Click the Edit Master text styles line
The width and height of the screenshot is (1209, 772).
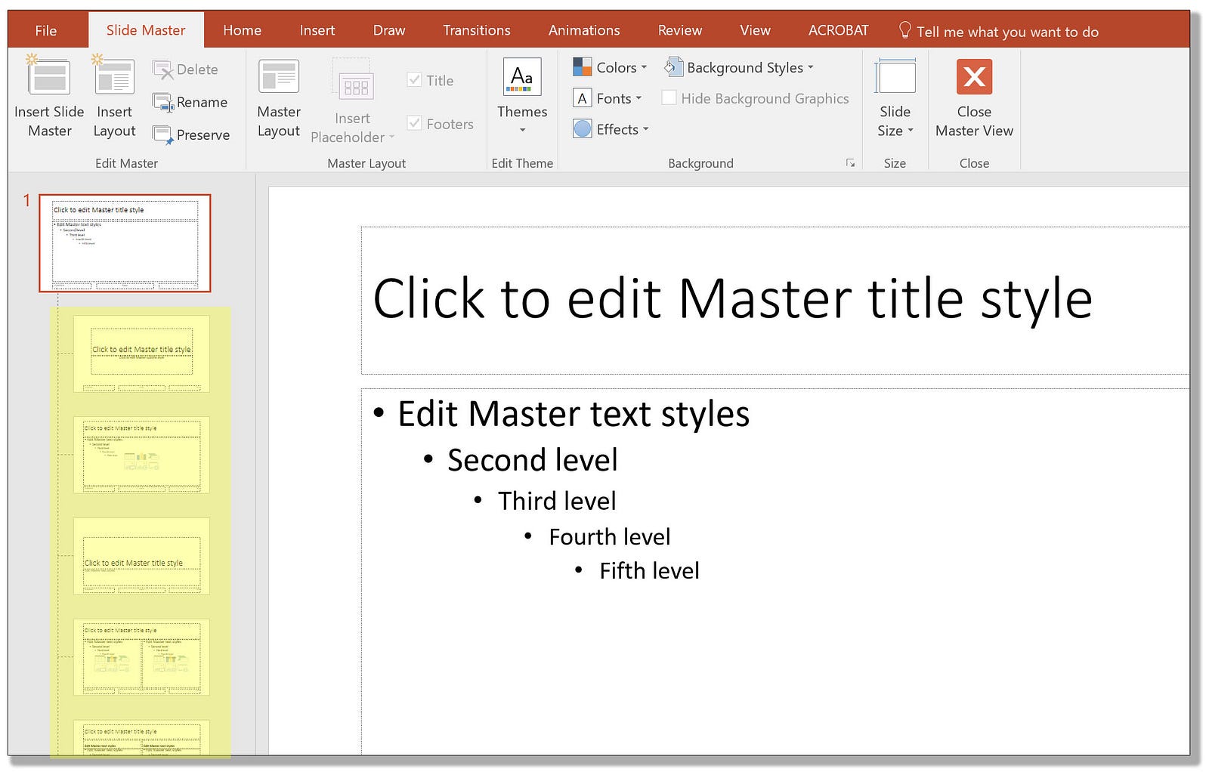574,415
